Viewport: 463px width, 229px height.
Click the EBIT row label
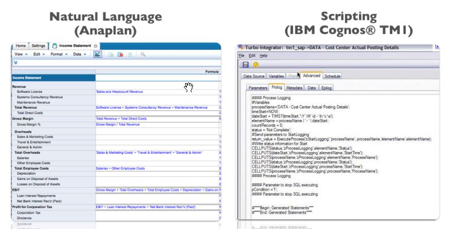[x=16, y=190]
